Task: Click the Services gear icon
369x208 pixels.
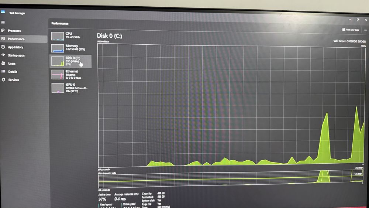Action: pos(4,80)
